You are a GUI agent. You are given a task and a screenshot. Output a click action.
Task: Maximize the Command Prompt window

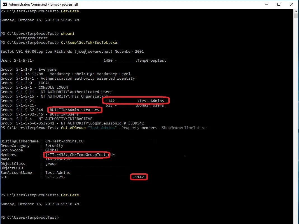279,4
